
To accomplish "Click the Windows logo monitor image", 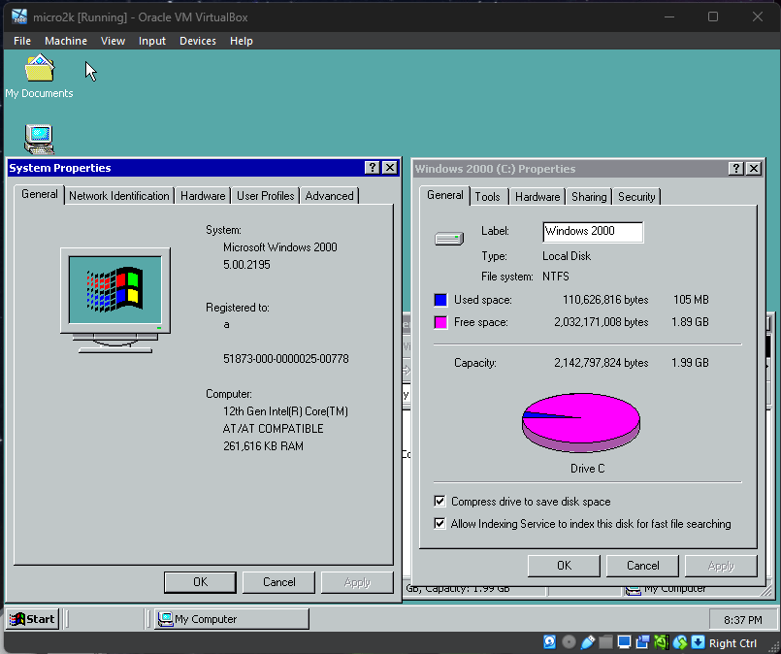I will 115,301.
